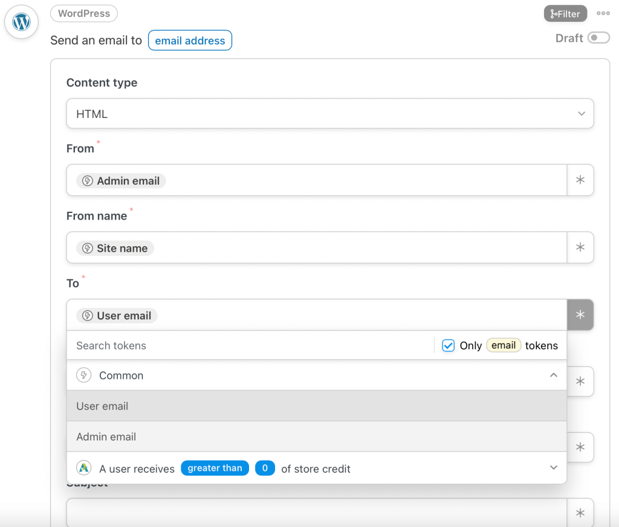Image resolution: width=619 pixels, height=527 pixels.
Task: Click the email address token link
Action: click(190, 41)
